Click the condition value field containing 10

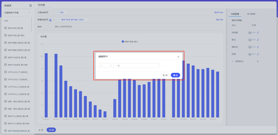(137, 65)
